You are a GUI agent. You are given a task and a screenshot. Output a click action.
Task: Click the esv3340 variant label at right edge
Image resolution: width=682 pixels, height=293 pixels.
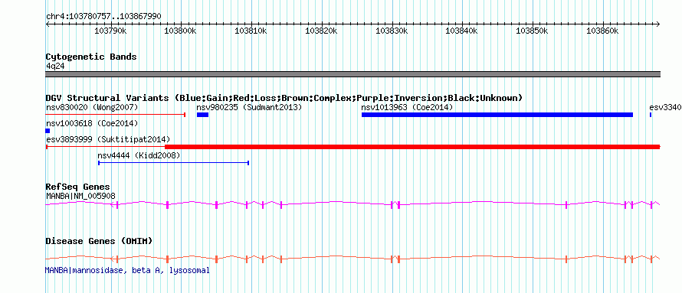click(x=665, y=107)
